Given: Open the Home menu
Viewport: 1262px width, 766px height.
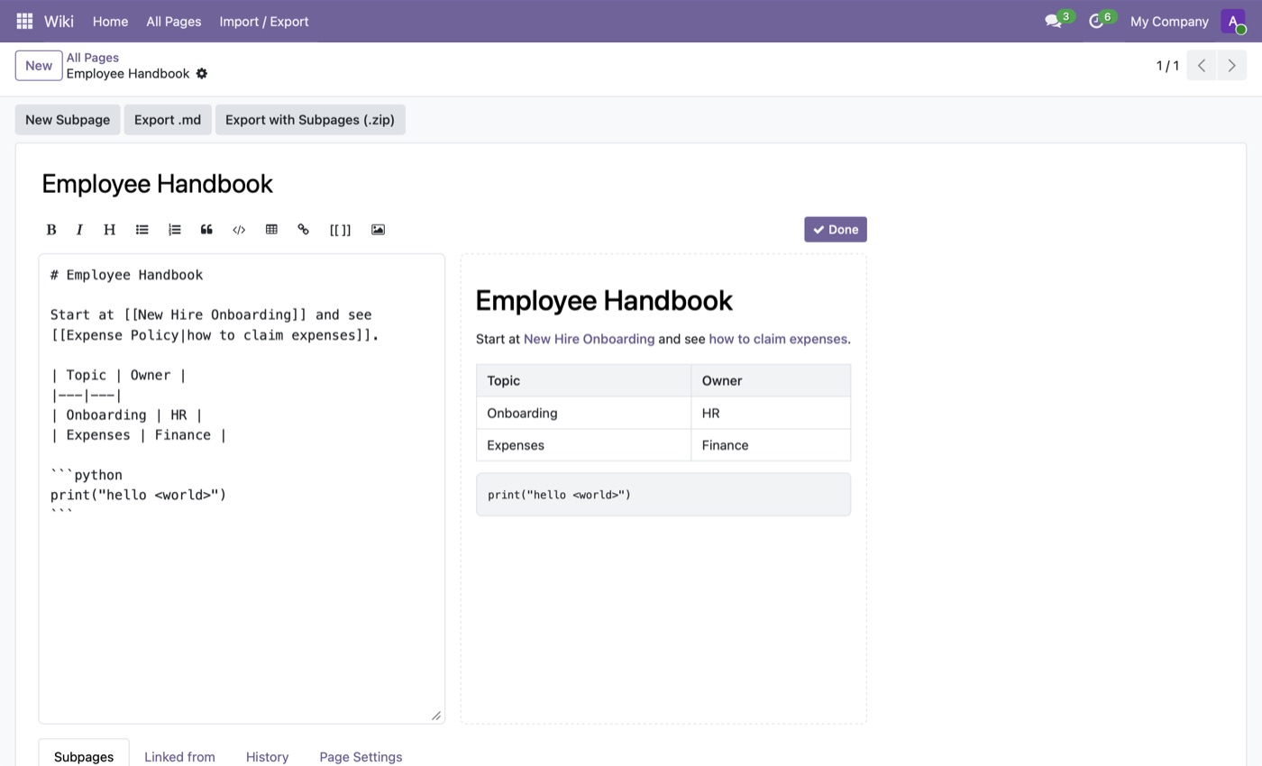Looking at the screenshot, I should (110, 21).
